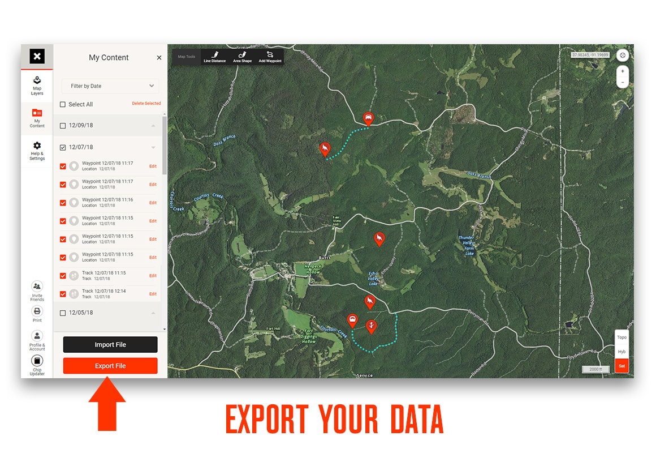Open the Map Layers panel
The image size is (656, 453).
coord(37,85)
